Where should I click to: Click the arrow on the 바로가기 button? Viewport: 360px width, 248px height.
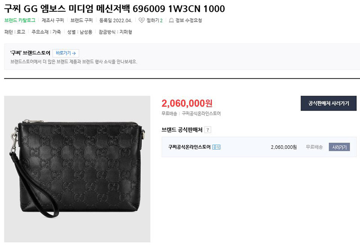point(74,53)
